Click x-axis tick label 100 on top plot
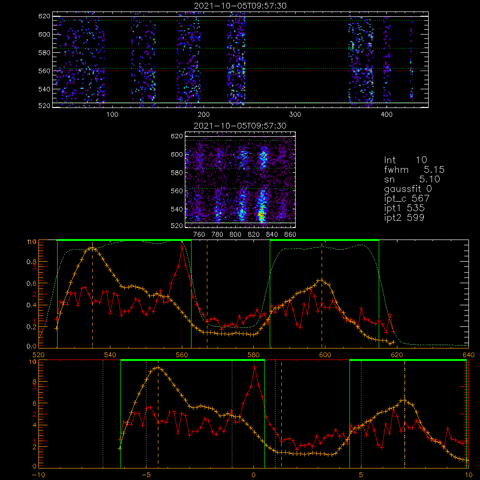Viewport: 480px width, 480px height. [x=112, y=115]
